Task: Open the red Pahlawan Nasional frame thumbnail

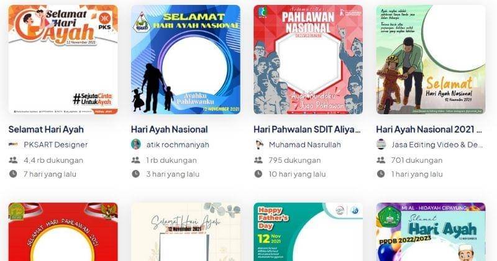Action: tap(308, 60)
